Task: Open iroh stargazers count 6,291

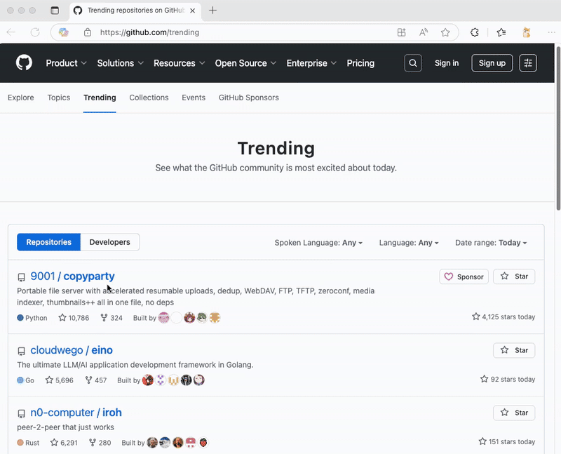Action: (x=64, y=443)
